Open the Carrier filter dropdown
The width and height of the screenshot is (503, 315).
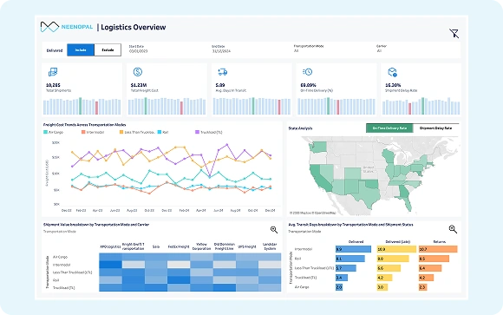[x=382, y=49]
